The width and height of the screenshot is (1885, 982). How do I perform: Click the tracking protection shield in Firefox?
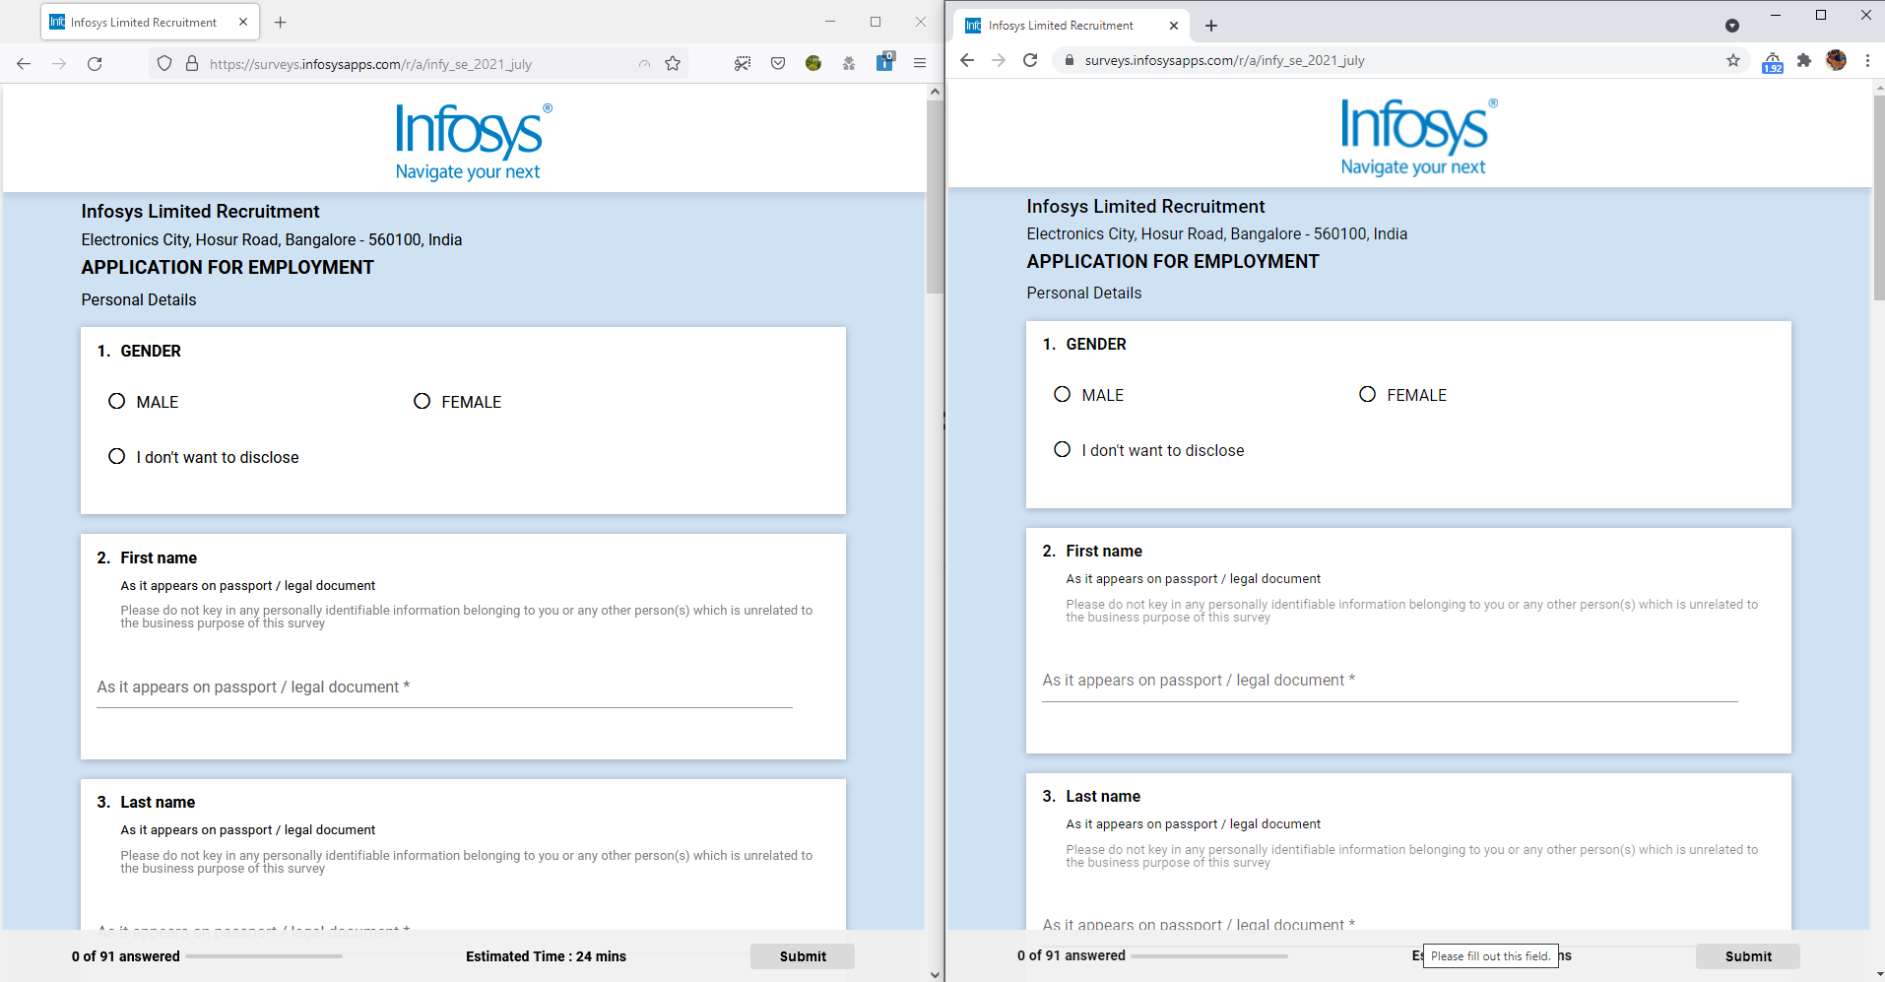pos(163,62)
